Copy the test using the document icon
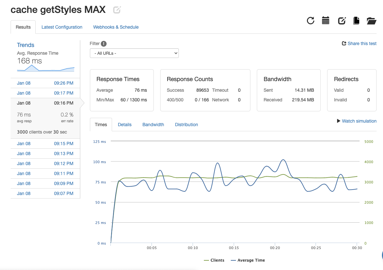383x270 pixels. click(356, 21)
